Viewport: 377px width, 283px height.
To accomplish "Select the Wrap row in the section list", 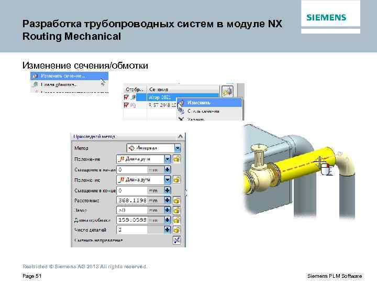I will click(178, 97).
